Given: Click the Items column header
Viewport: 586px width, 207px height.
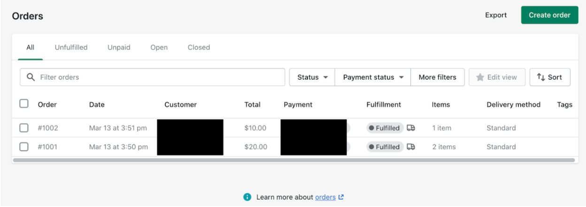Looking at the screenshot, I should 441,104.
